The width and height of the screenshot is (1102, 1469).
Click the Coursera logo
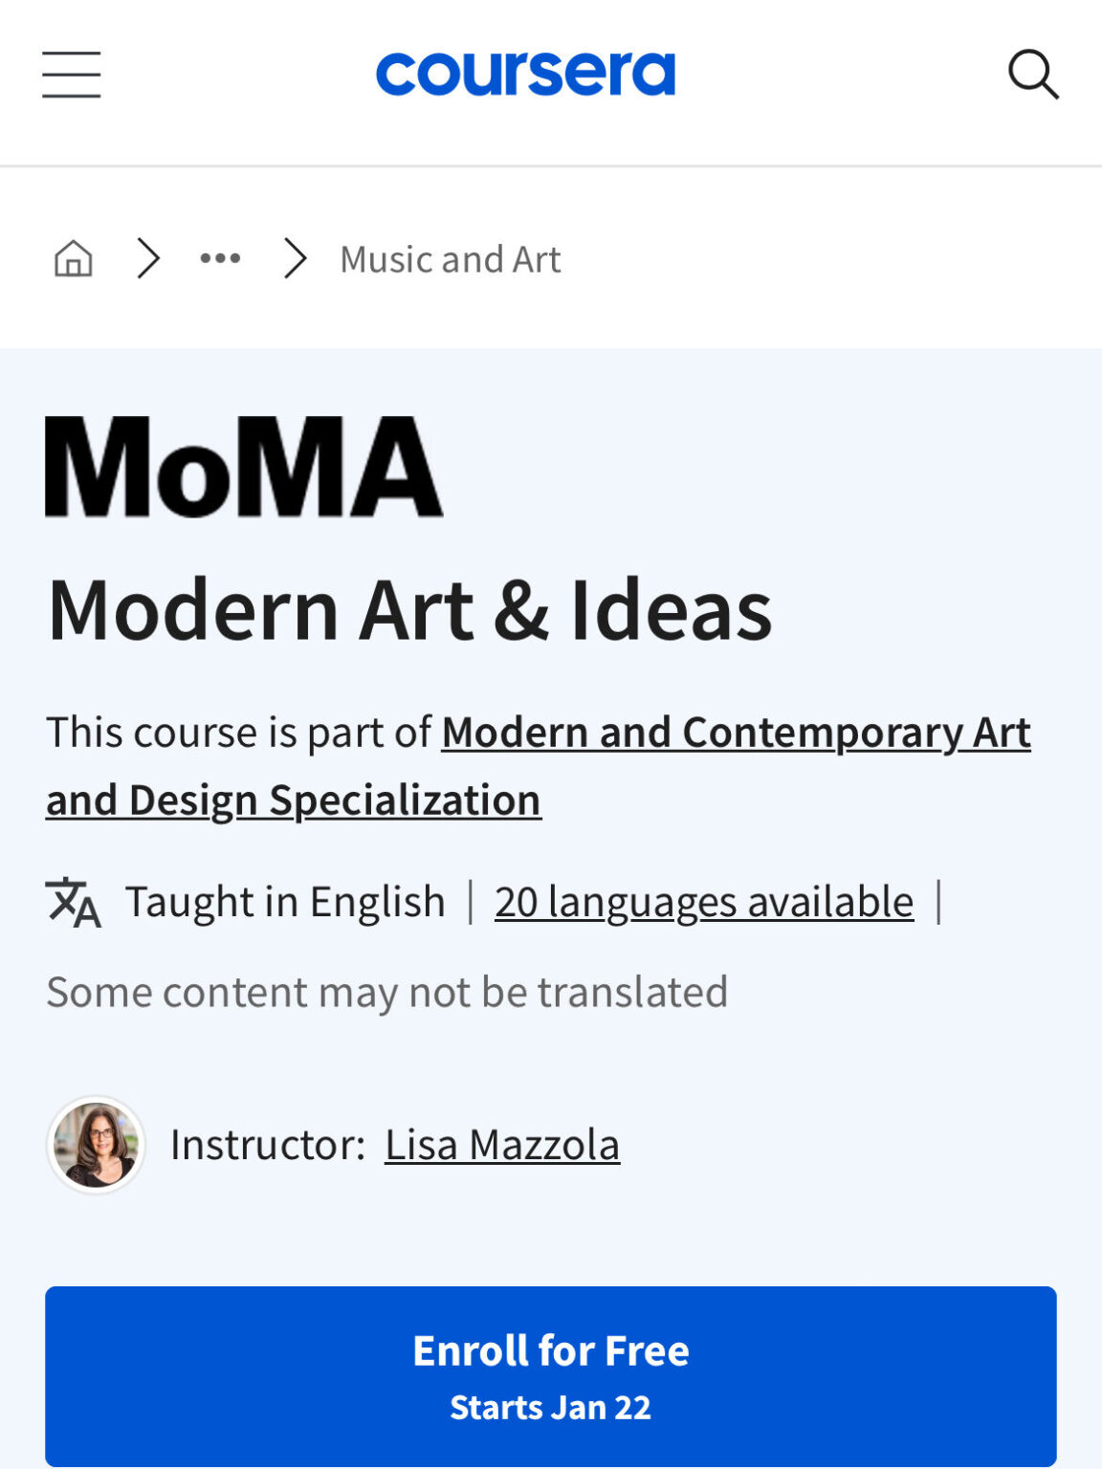(525, 74)
